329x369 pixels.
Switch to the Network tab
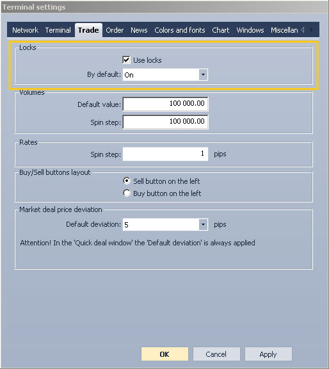point(25,30)
